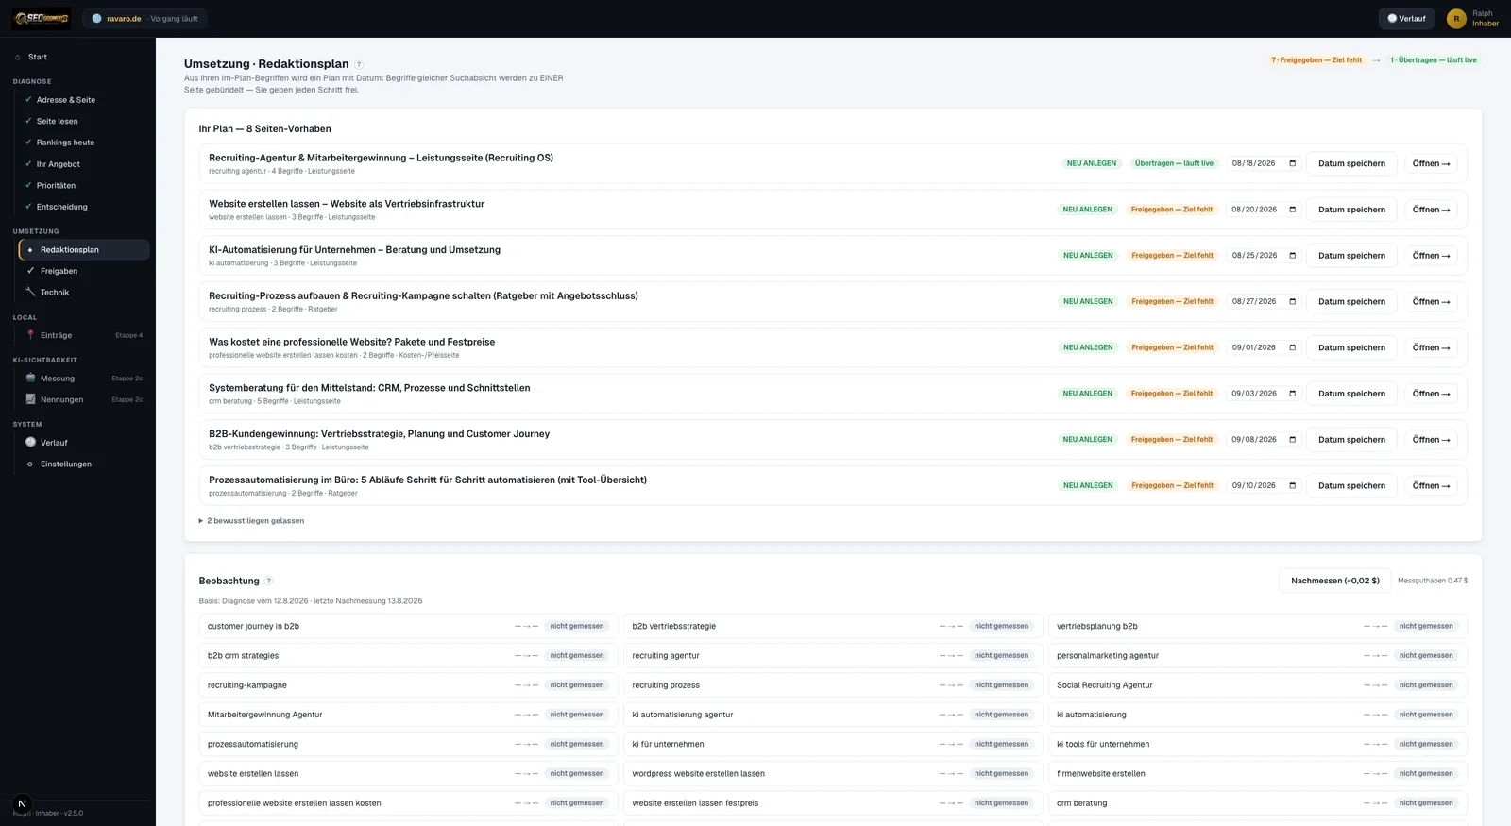Screen dimensions: 1511x826
Task: Save date for Recruiting-Agentur & Mitarbeitergewinnung row
Action: [x=1351, y=163]
